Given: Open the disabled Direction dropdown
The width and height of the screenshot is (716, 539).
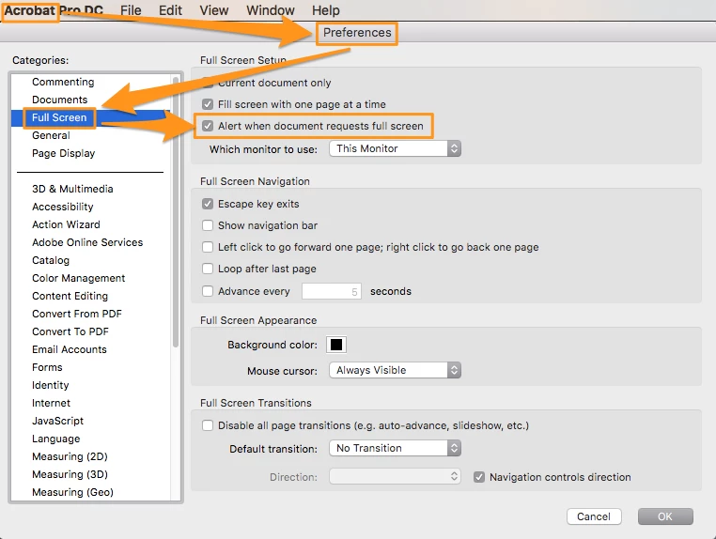Looking at the screenshot, I should pyautogui.click(x=395, y=476).
